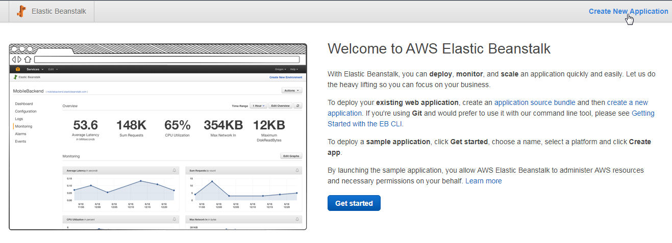
Task: Click the bold phrase 'sample application'
Action: tap(399, 142)
